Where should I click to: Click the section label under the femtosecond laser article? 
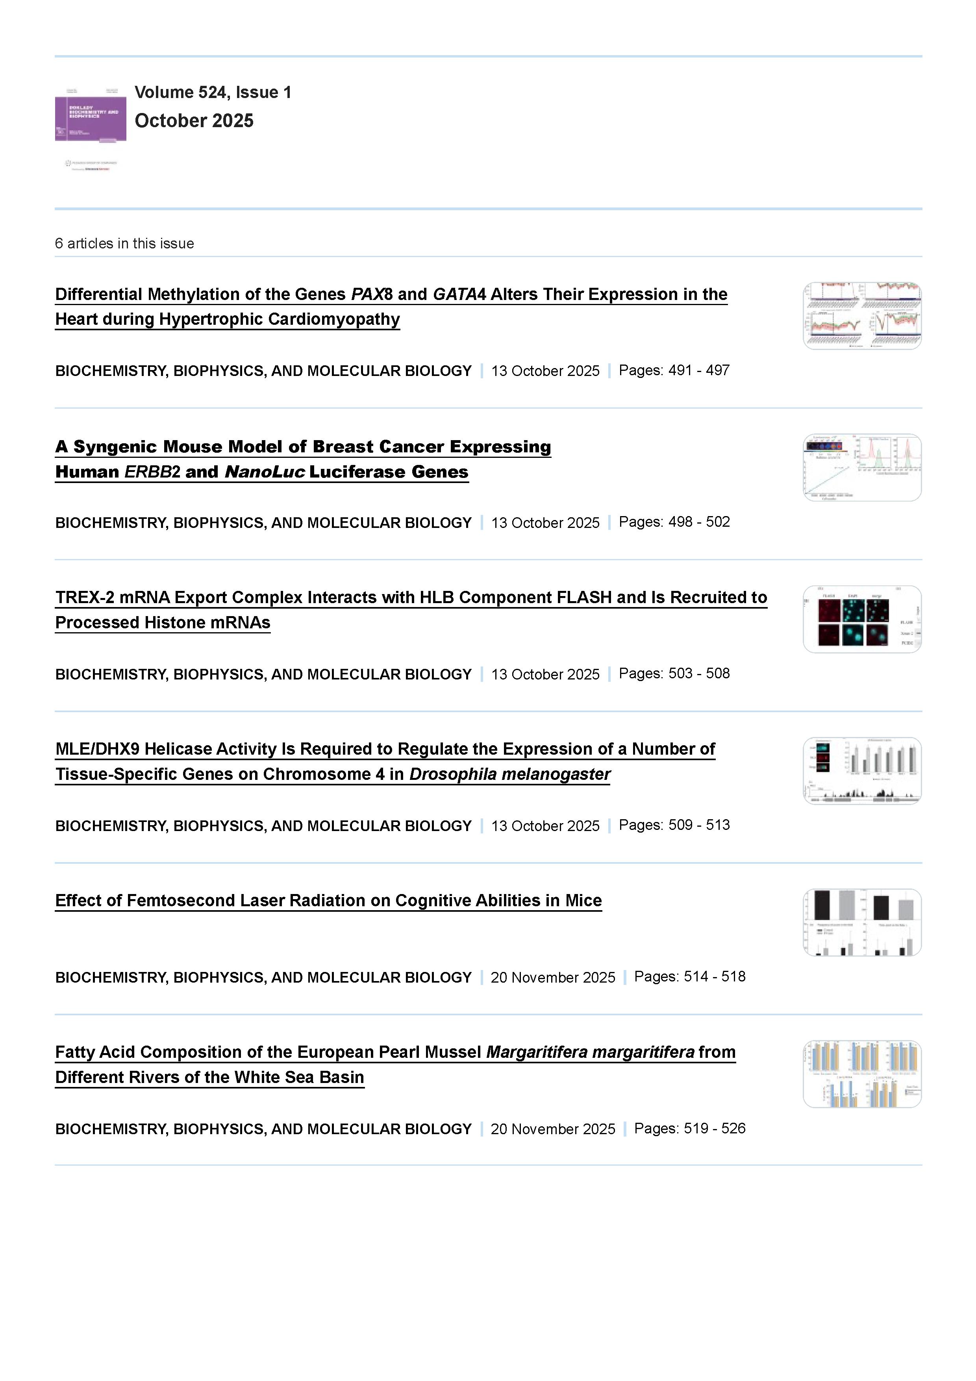pyautogui.click(x=263, y=977)
